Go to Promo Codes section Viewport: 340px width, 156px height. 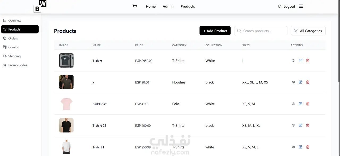[18, 65]
